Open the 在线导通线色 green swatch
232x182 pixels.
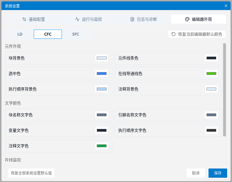pyautogui.click(x=211, y=73)
